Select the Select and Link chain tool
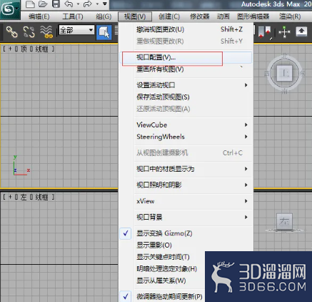The height and width of the screenshot is (302, 312). tap(11, 31)
